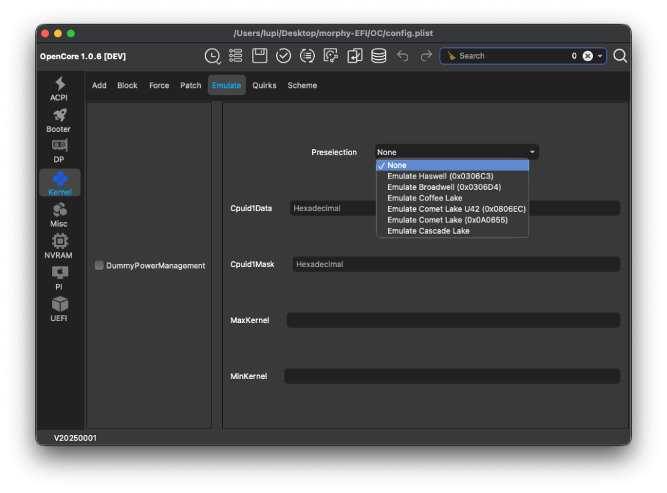667x493 pixels.
Task: Switch to the Block tab
Action: click(x=127, y=85)
